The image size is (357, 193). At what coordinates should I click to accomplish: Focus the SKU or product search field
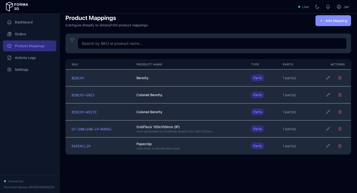tap(212, 43)
